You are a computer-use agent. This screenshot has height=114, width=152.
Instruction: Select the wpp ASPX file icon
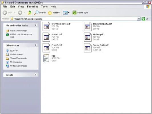point(46,58)
